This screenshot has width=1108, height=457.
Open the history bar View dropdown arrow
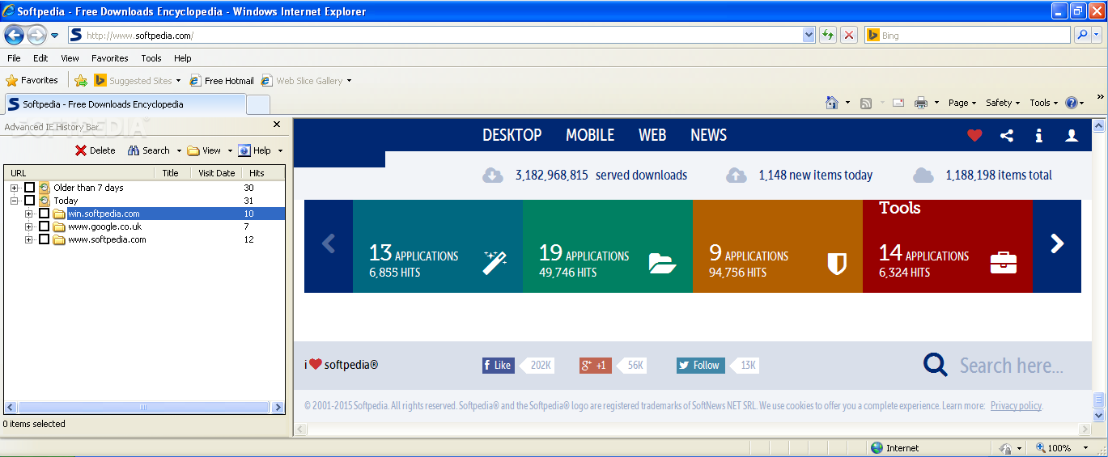(x=230, y=150)
